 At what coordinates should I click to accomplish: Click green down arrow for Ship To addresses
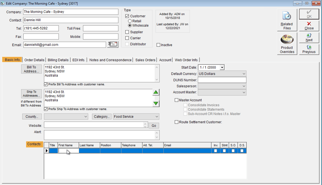156,103
